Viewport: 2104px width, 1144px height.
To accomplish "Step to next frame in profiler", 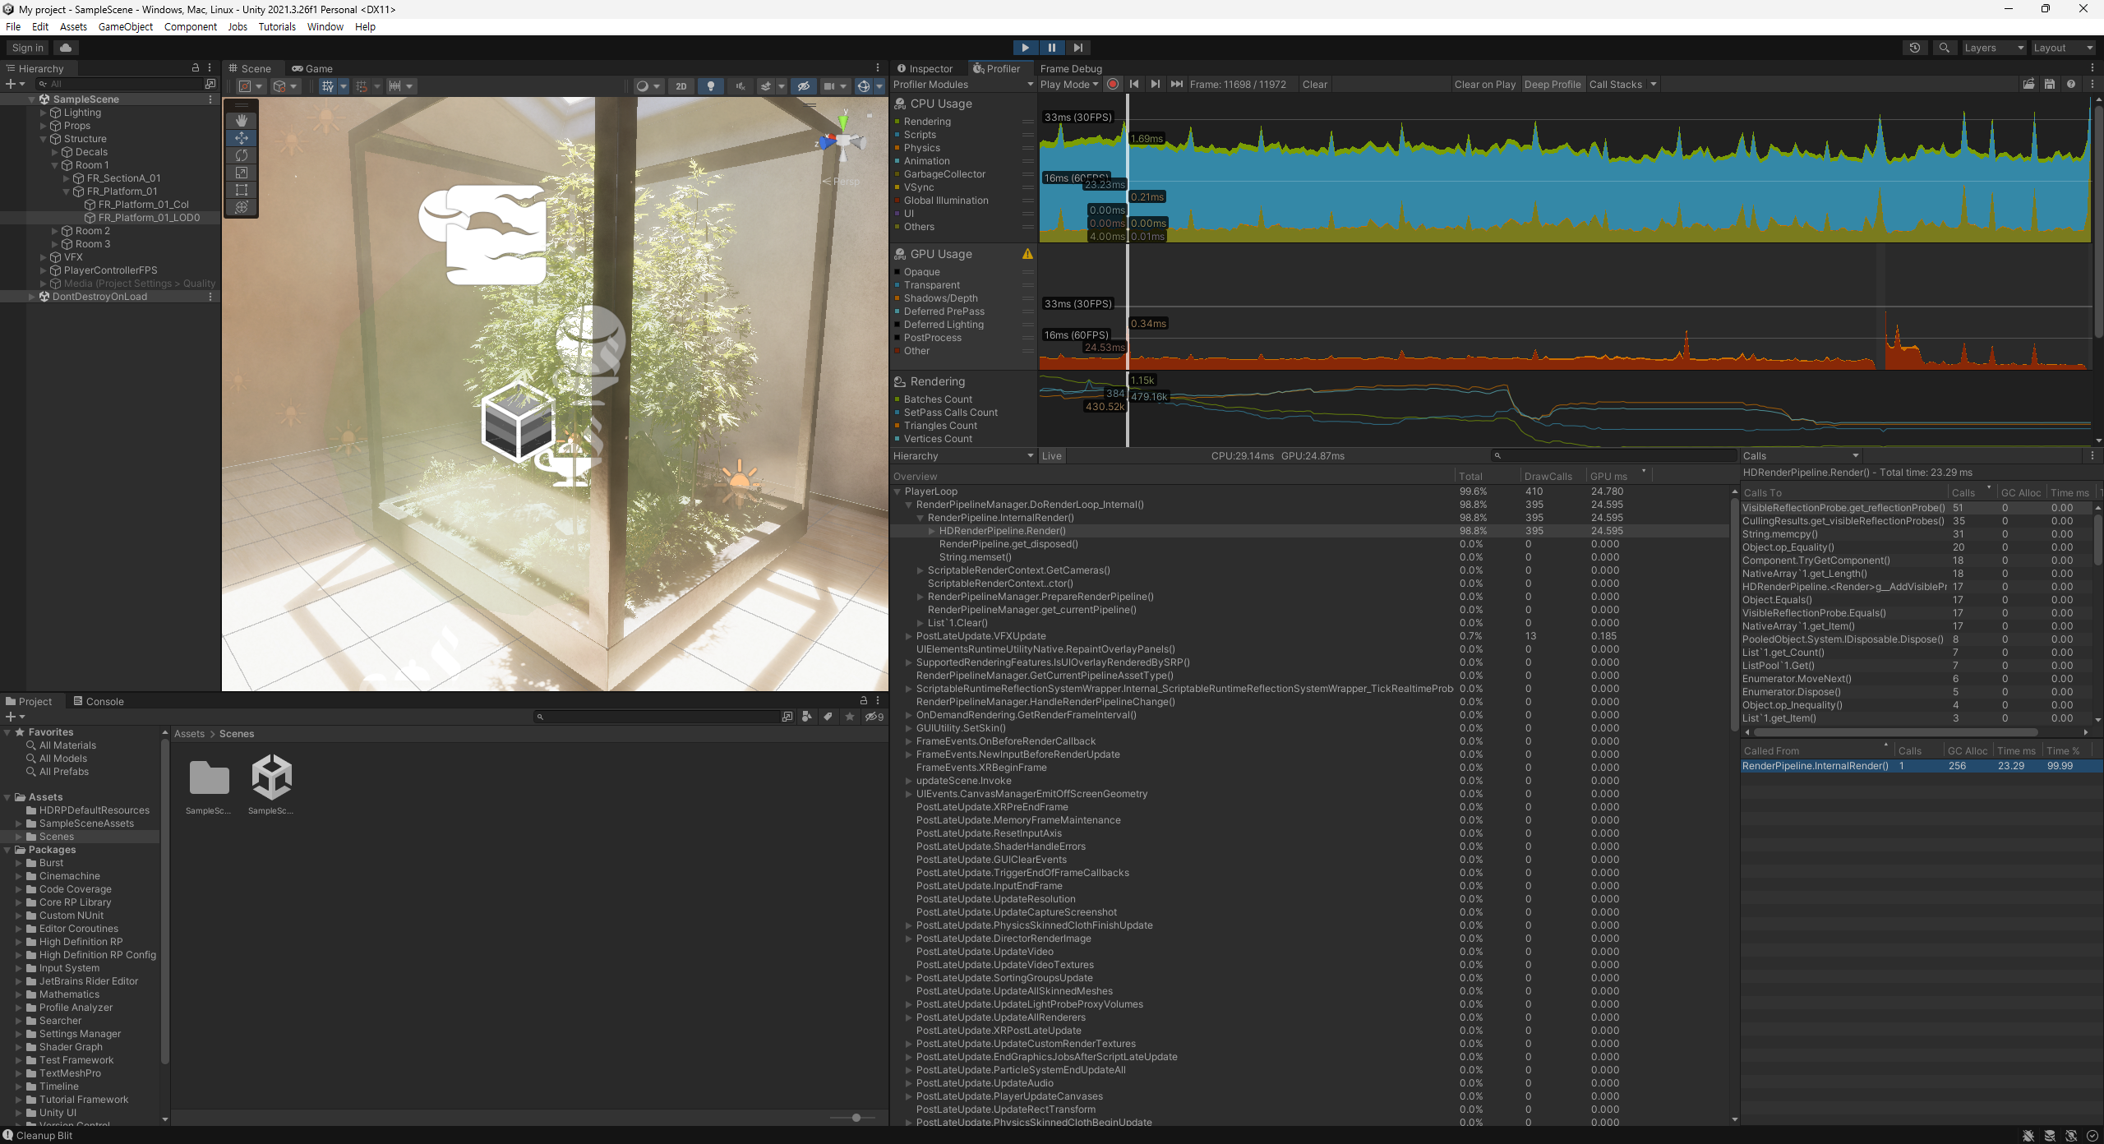I will point(1155,85).
